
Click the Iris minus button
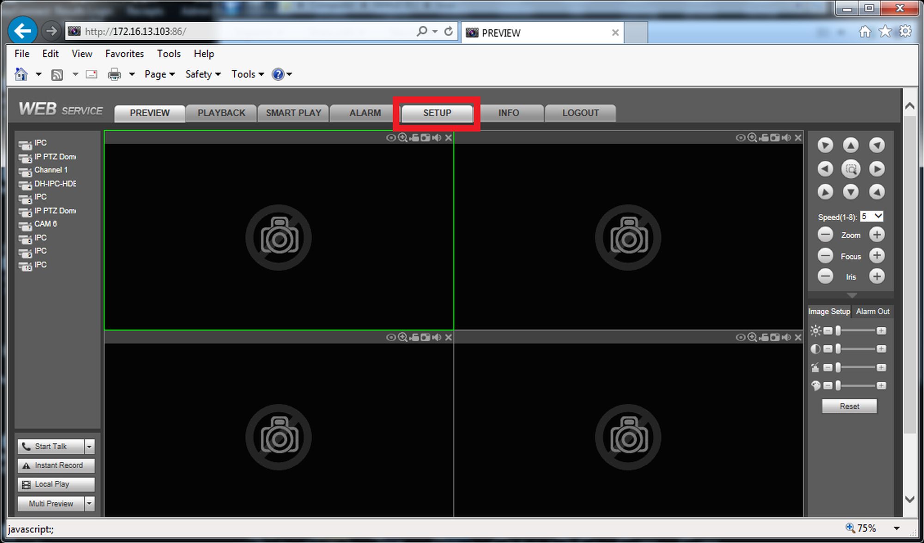coord(825,277)
